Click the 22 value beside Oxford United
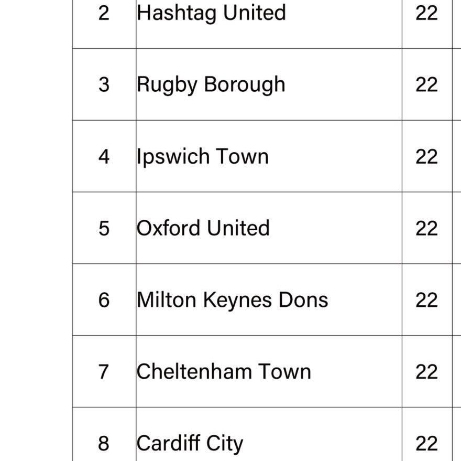 coord(426,228)
